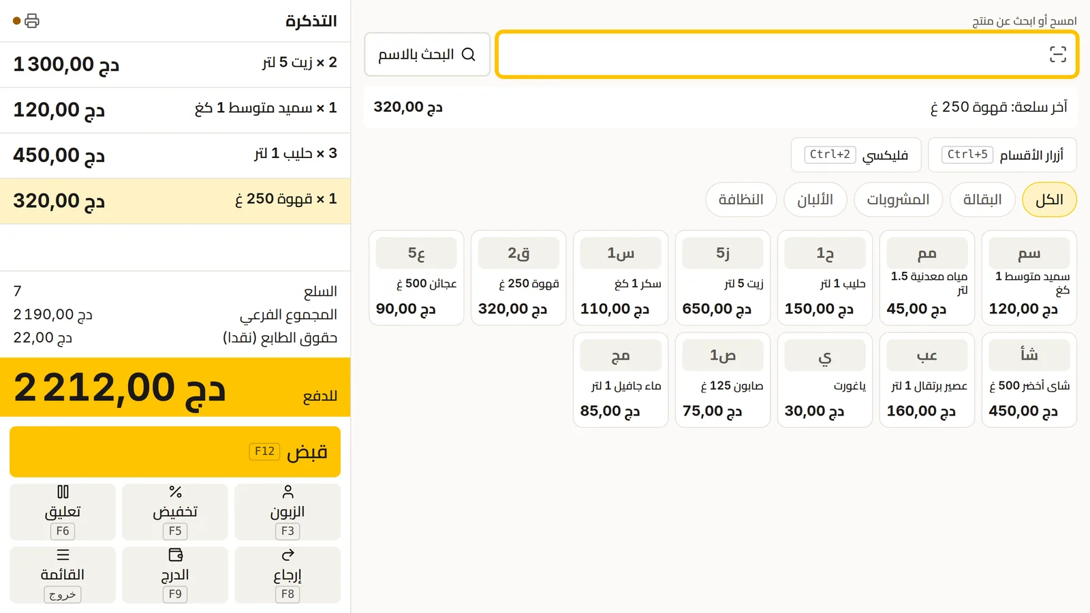Select ticket line 3 × حليب 1 لتر

(x=175, y=156)
